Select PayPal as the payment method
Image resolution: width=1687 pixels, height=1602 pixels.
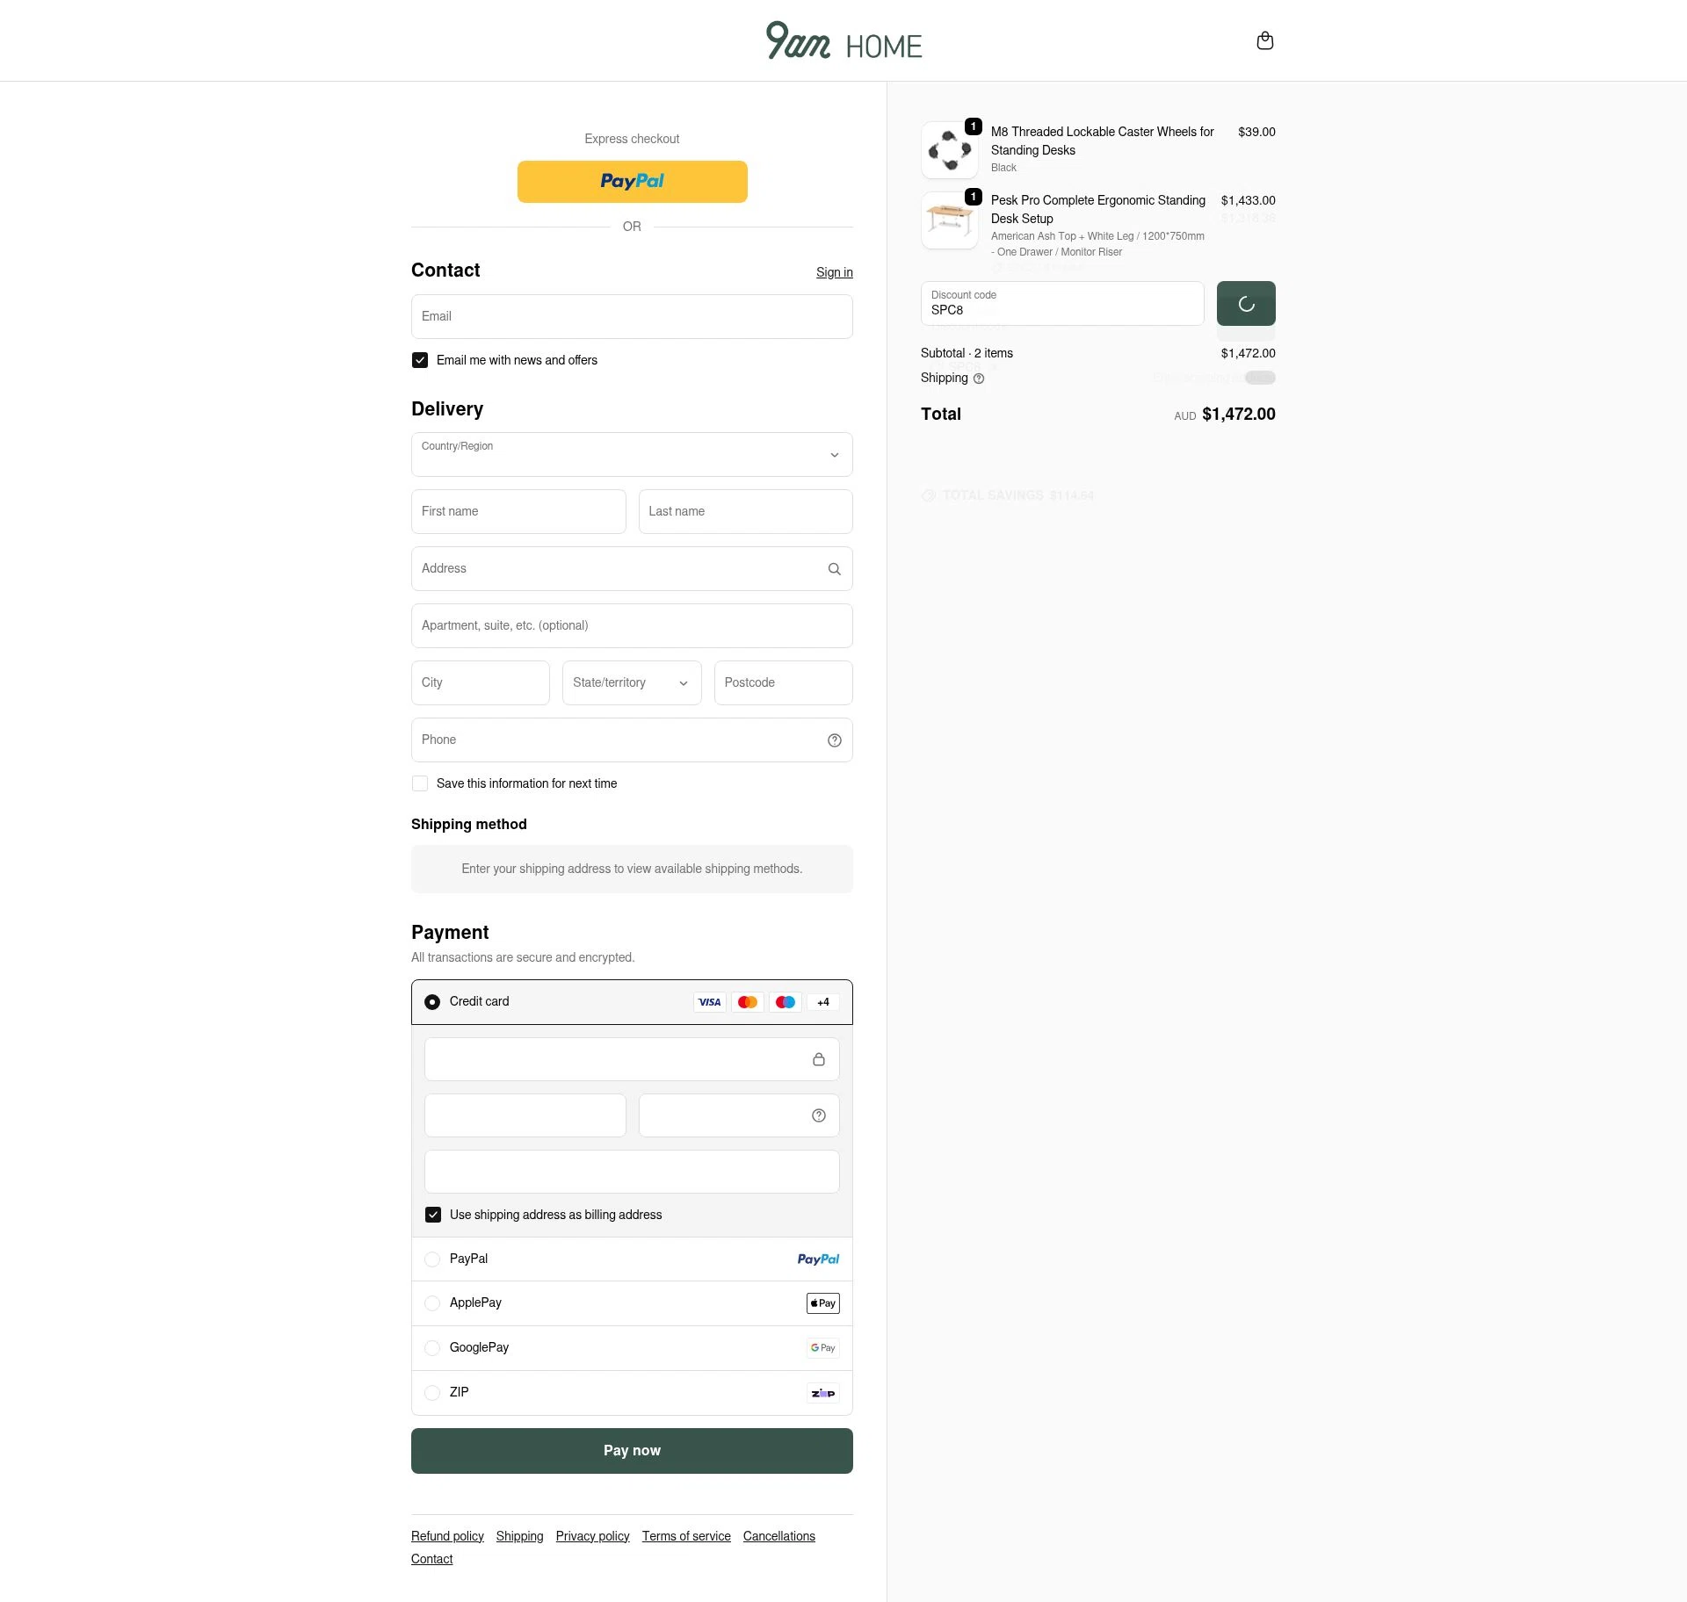click(432, 1259)
